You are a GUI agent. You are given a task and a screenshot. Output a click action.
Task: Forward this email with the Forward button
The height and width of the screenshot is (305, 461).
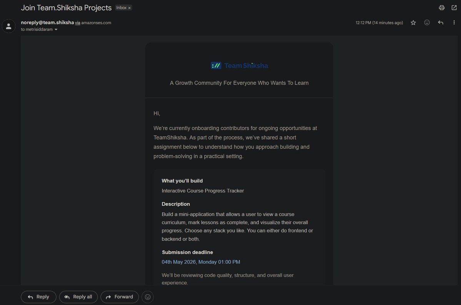pos(120,297)
